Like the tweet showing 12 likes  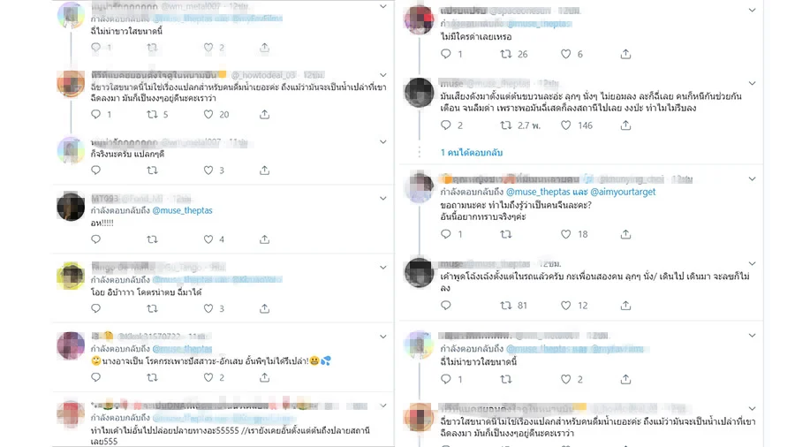click(x=566, y=306)
